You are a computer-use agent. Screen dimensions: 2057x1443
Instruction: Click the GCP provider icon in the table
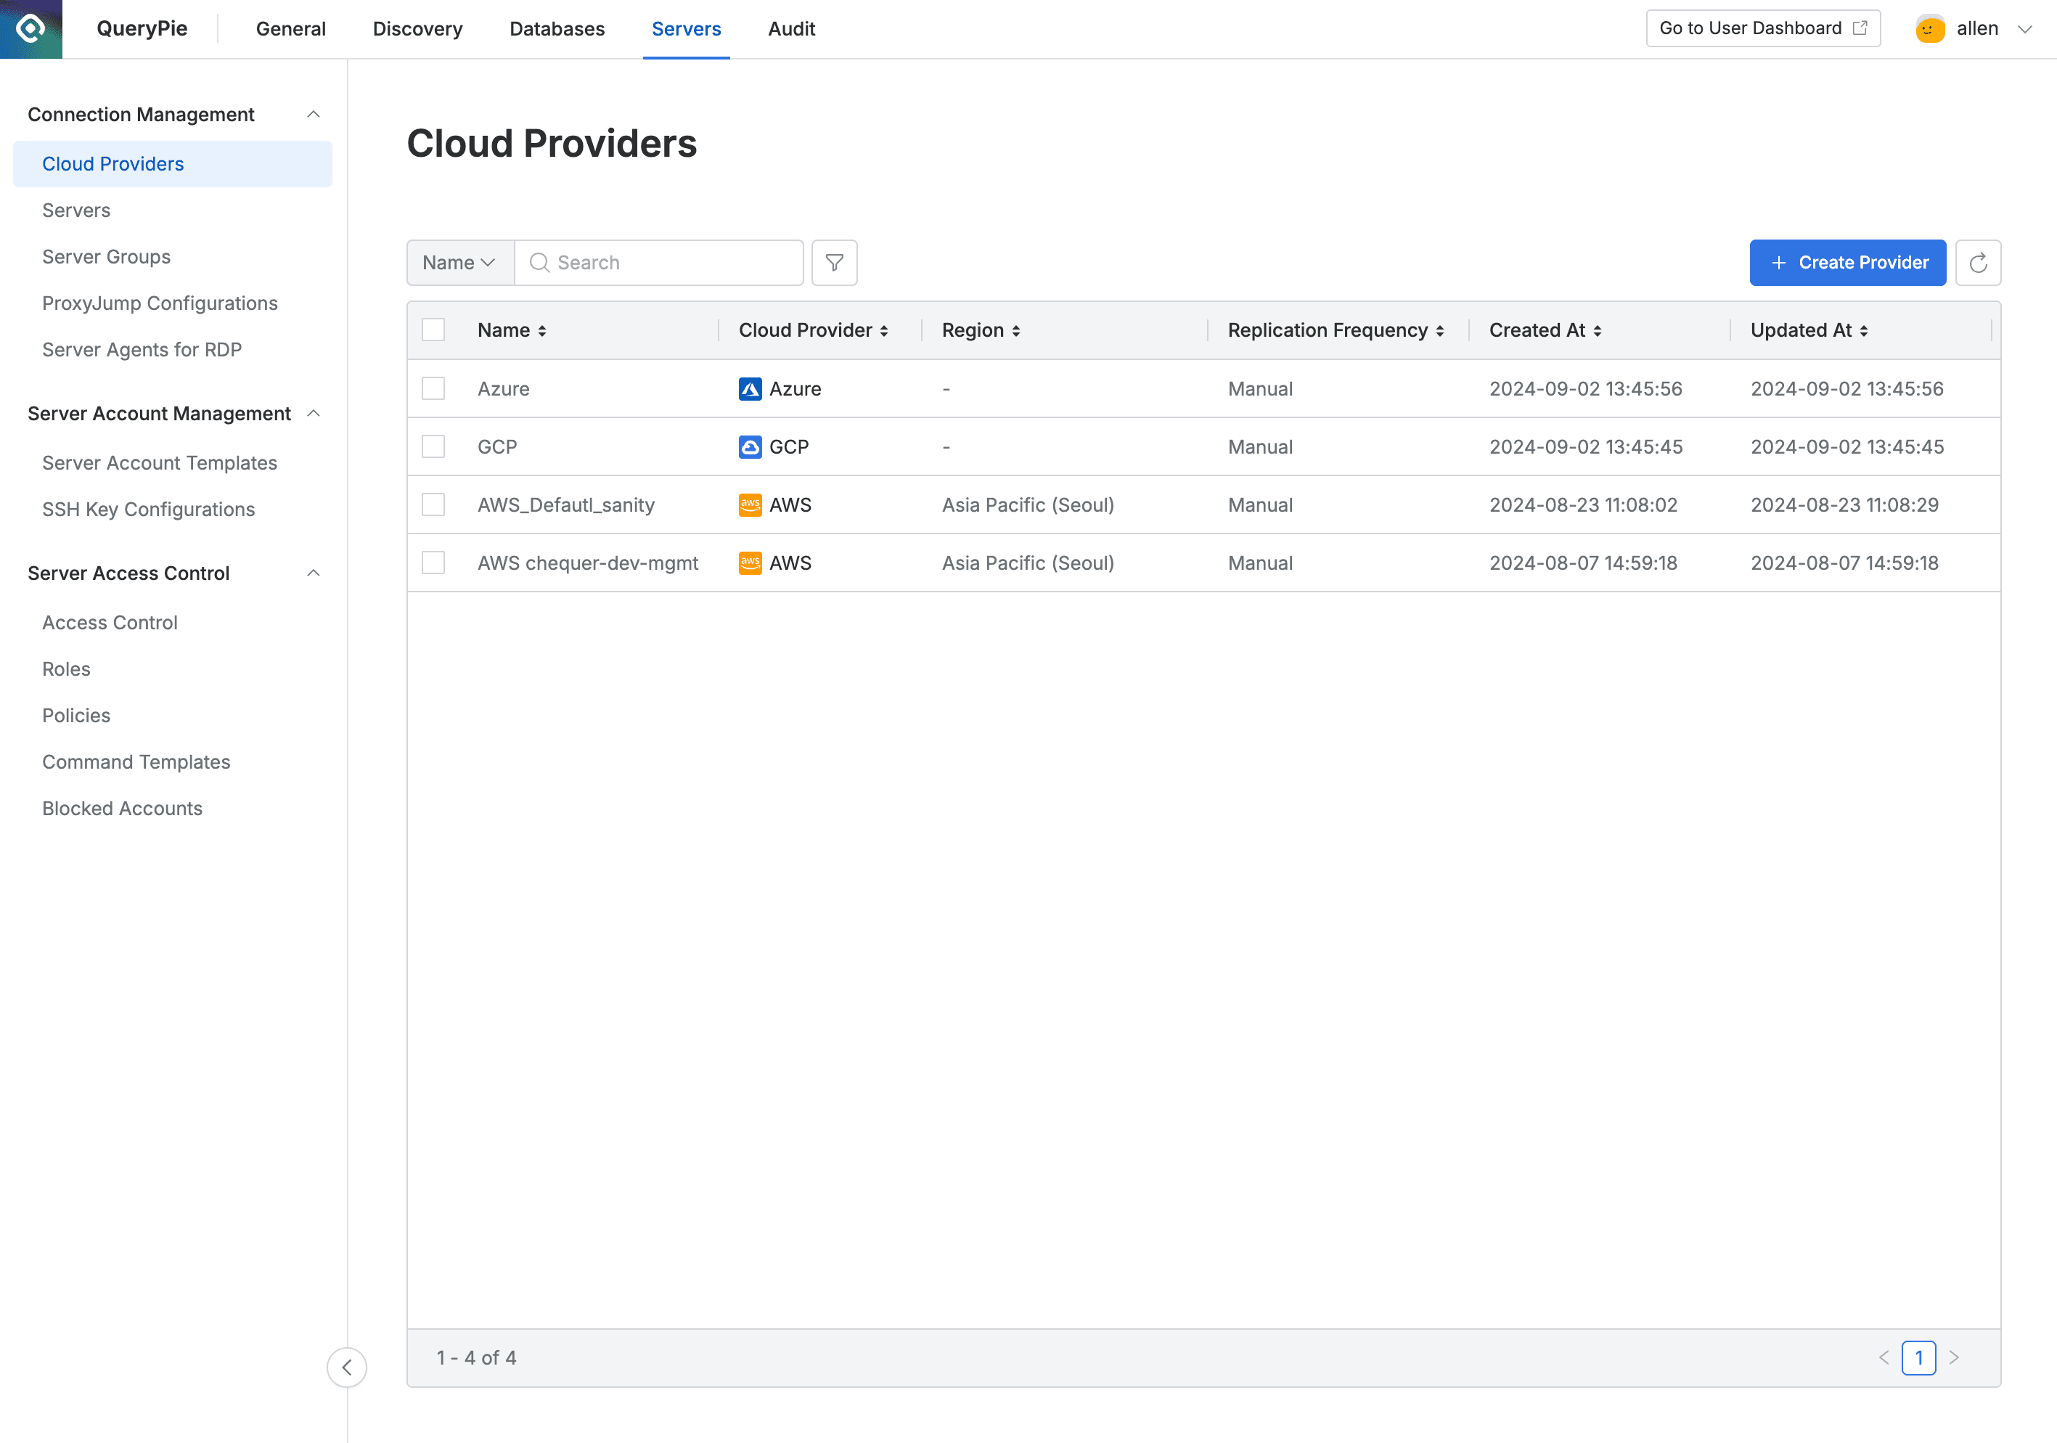pyautogui.click(x=749, y=446)
